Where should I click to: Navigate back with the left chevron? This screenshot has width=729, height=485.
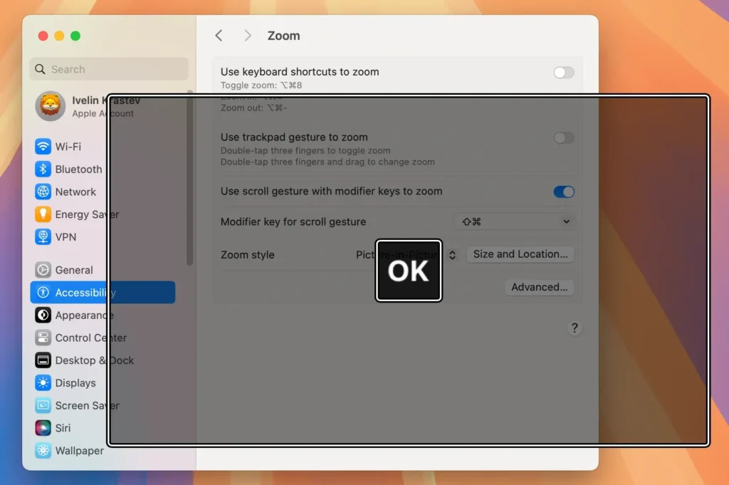[x=219, y=35]
